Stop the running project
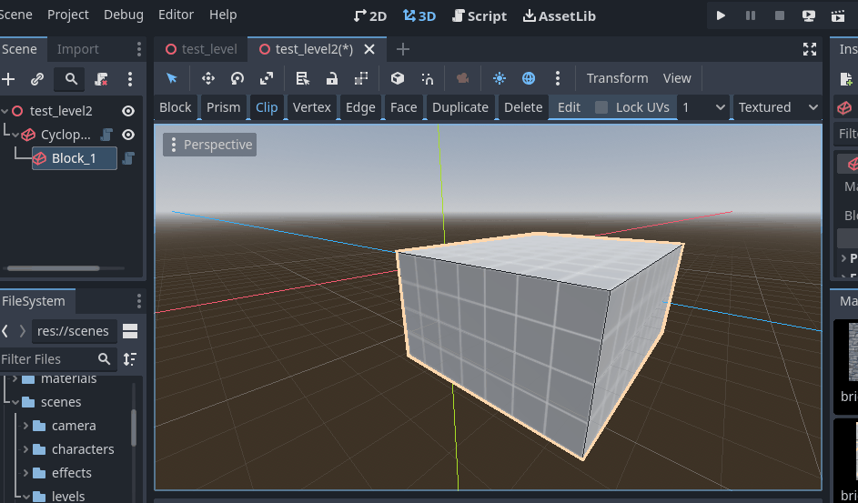This screenshot has height=503, width=858. pyautogui.click(x=780, y=15)
